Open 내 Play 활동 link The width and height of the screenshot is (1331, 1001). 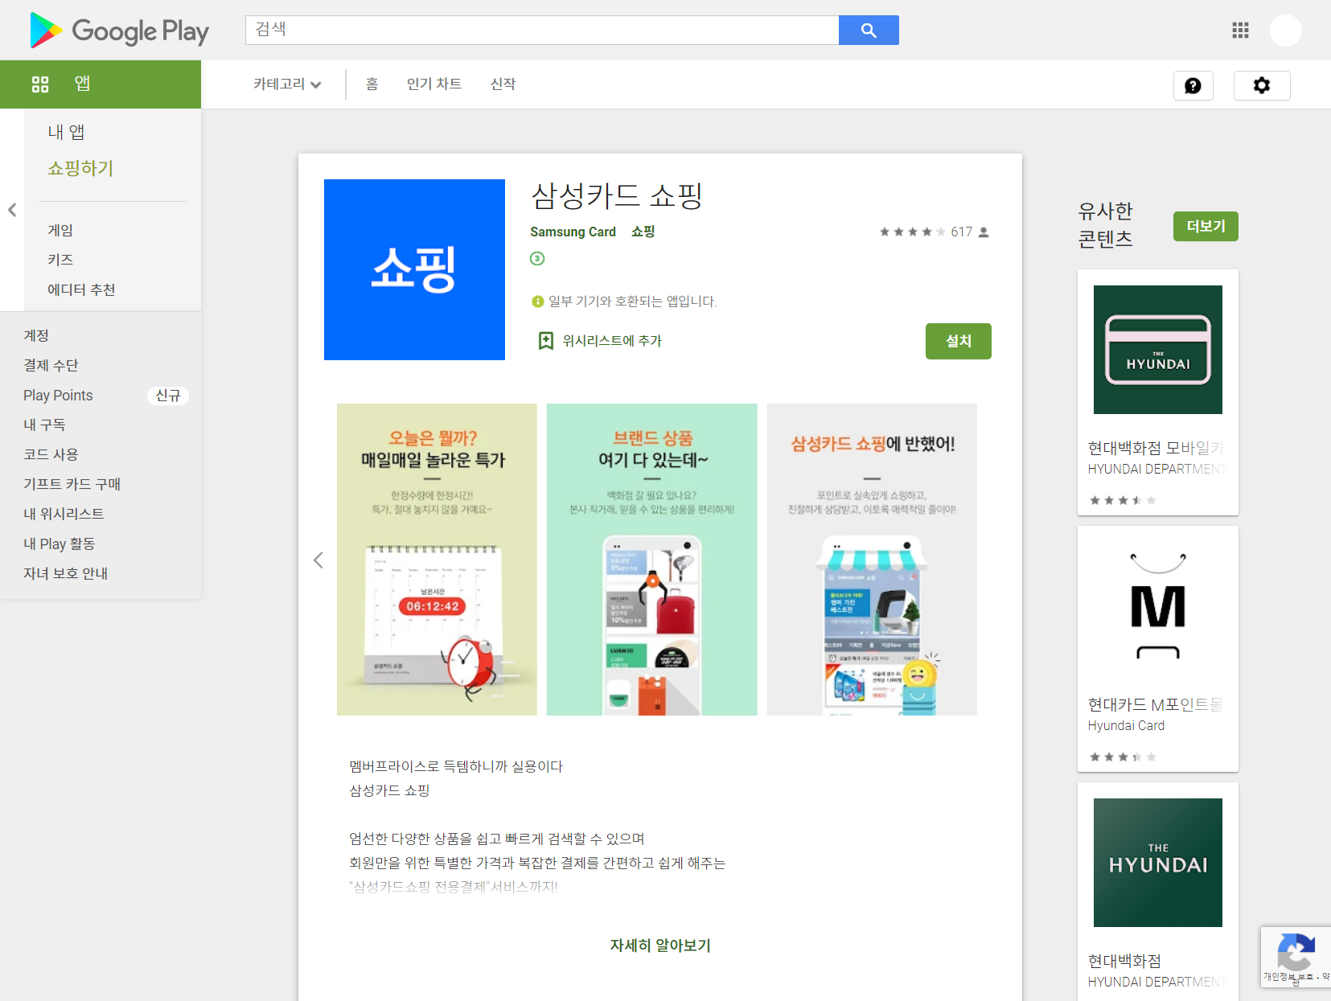[x=59, y=544]
